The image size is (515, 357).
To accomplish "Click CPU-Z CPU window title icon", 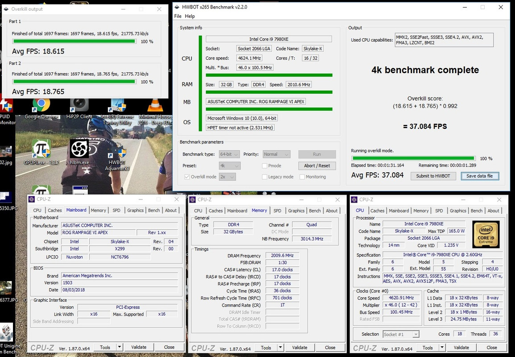I will 354,199.
